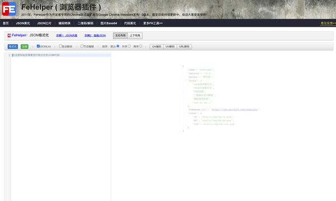Select the 默认 sort radio button
This screenshot has height=201, width=336.
118,46
